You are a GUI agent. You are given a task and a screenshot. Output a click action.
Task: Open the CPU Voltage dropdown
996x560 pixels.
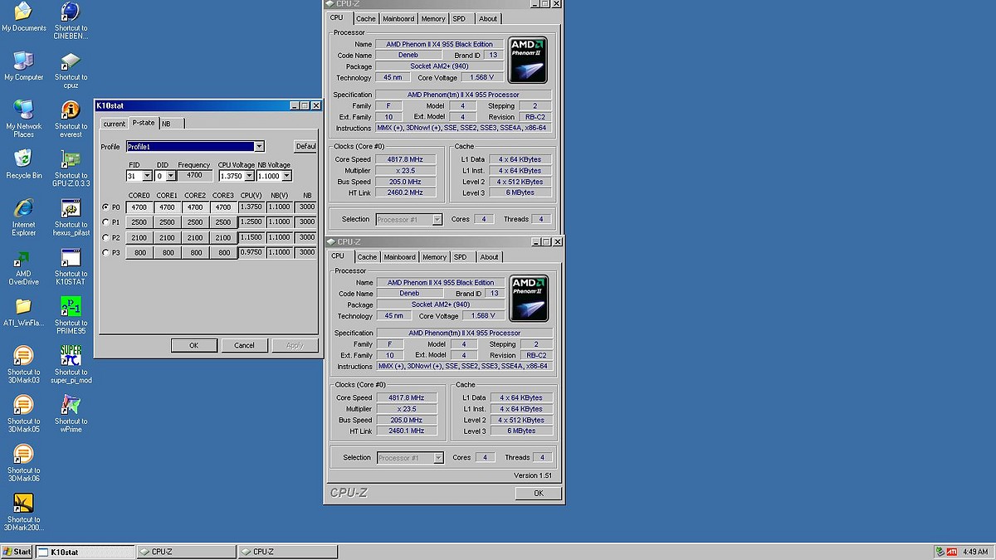(x=248, y=176)
